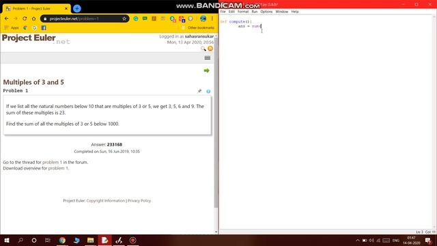The image size is (437, 246).
Task: Close the Problem 1 Project Euler tab
Action: [x=66, y=9]
